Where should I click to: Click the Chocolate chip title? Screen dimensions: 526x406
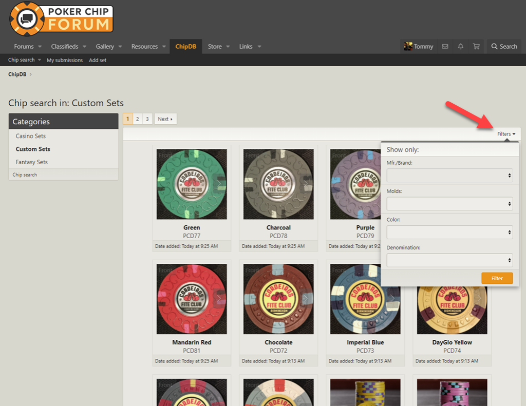[x=278, y=342]
